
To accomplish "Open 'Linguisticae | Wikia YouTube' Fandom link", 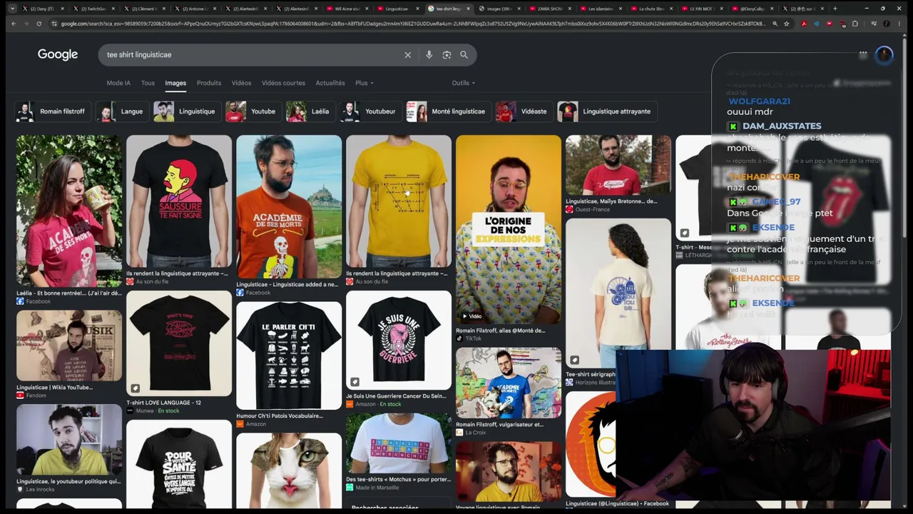I will 55,388.
